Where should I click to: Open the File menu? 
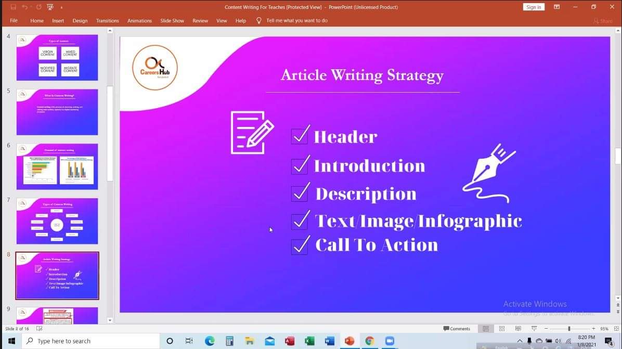tap(14, 21)
